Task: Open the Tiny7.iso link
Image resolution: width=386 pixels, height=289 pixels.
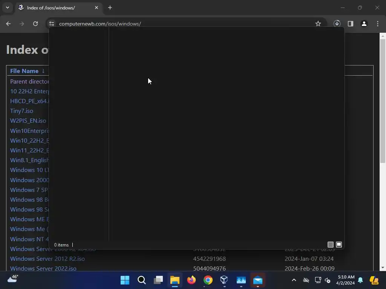Action: pos(21,111)
